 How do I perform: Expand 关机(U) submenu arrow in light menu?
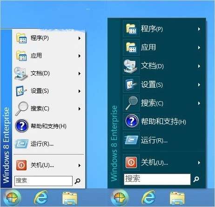(80, 165)
